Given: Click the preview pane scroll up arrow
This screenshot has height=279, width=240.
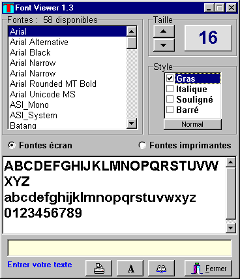Looking at the screenshot, I should 231,162.
